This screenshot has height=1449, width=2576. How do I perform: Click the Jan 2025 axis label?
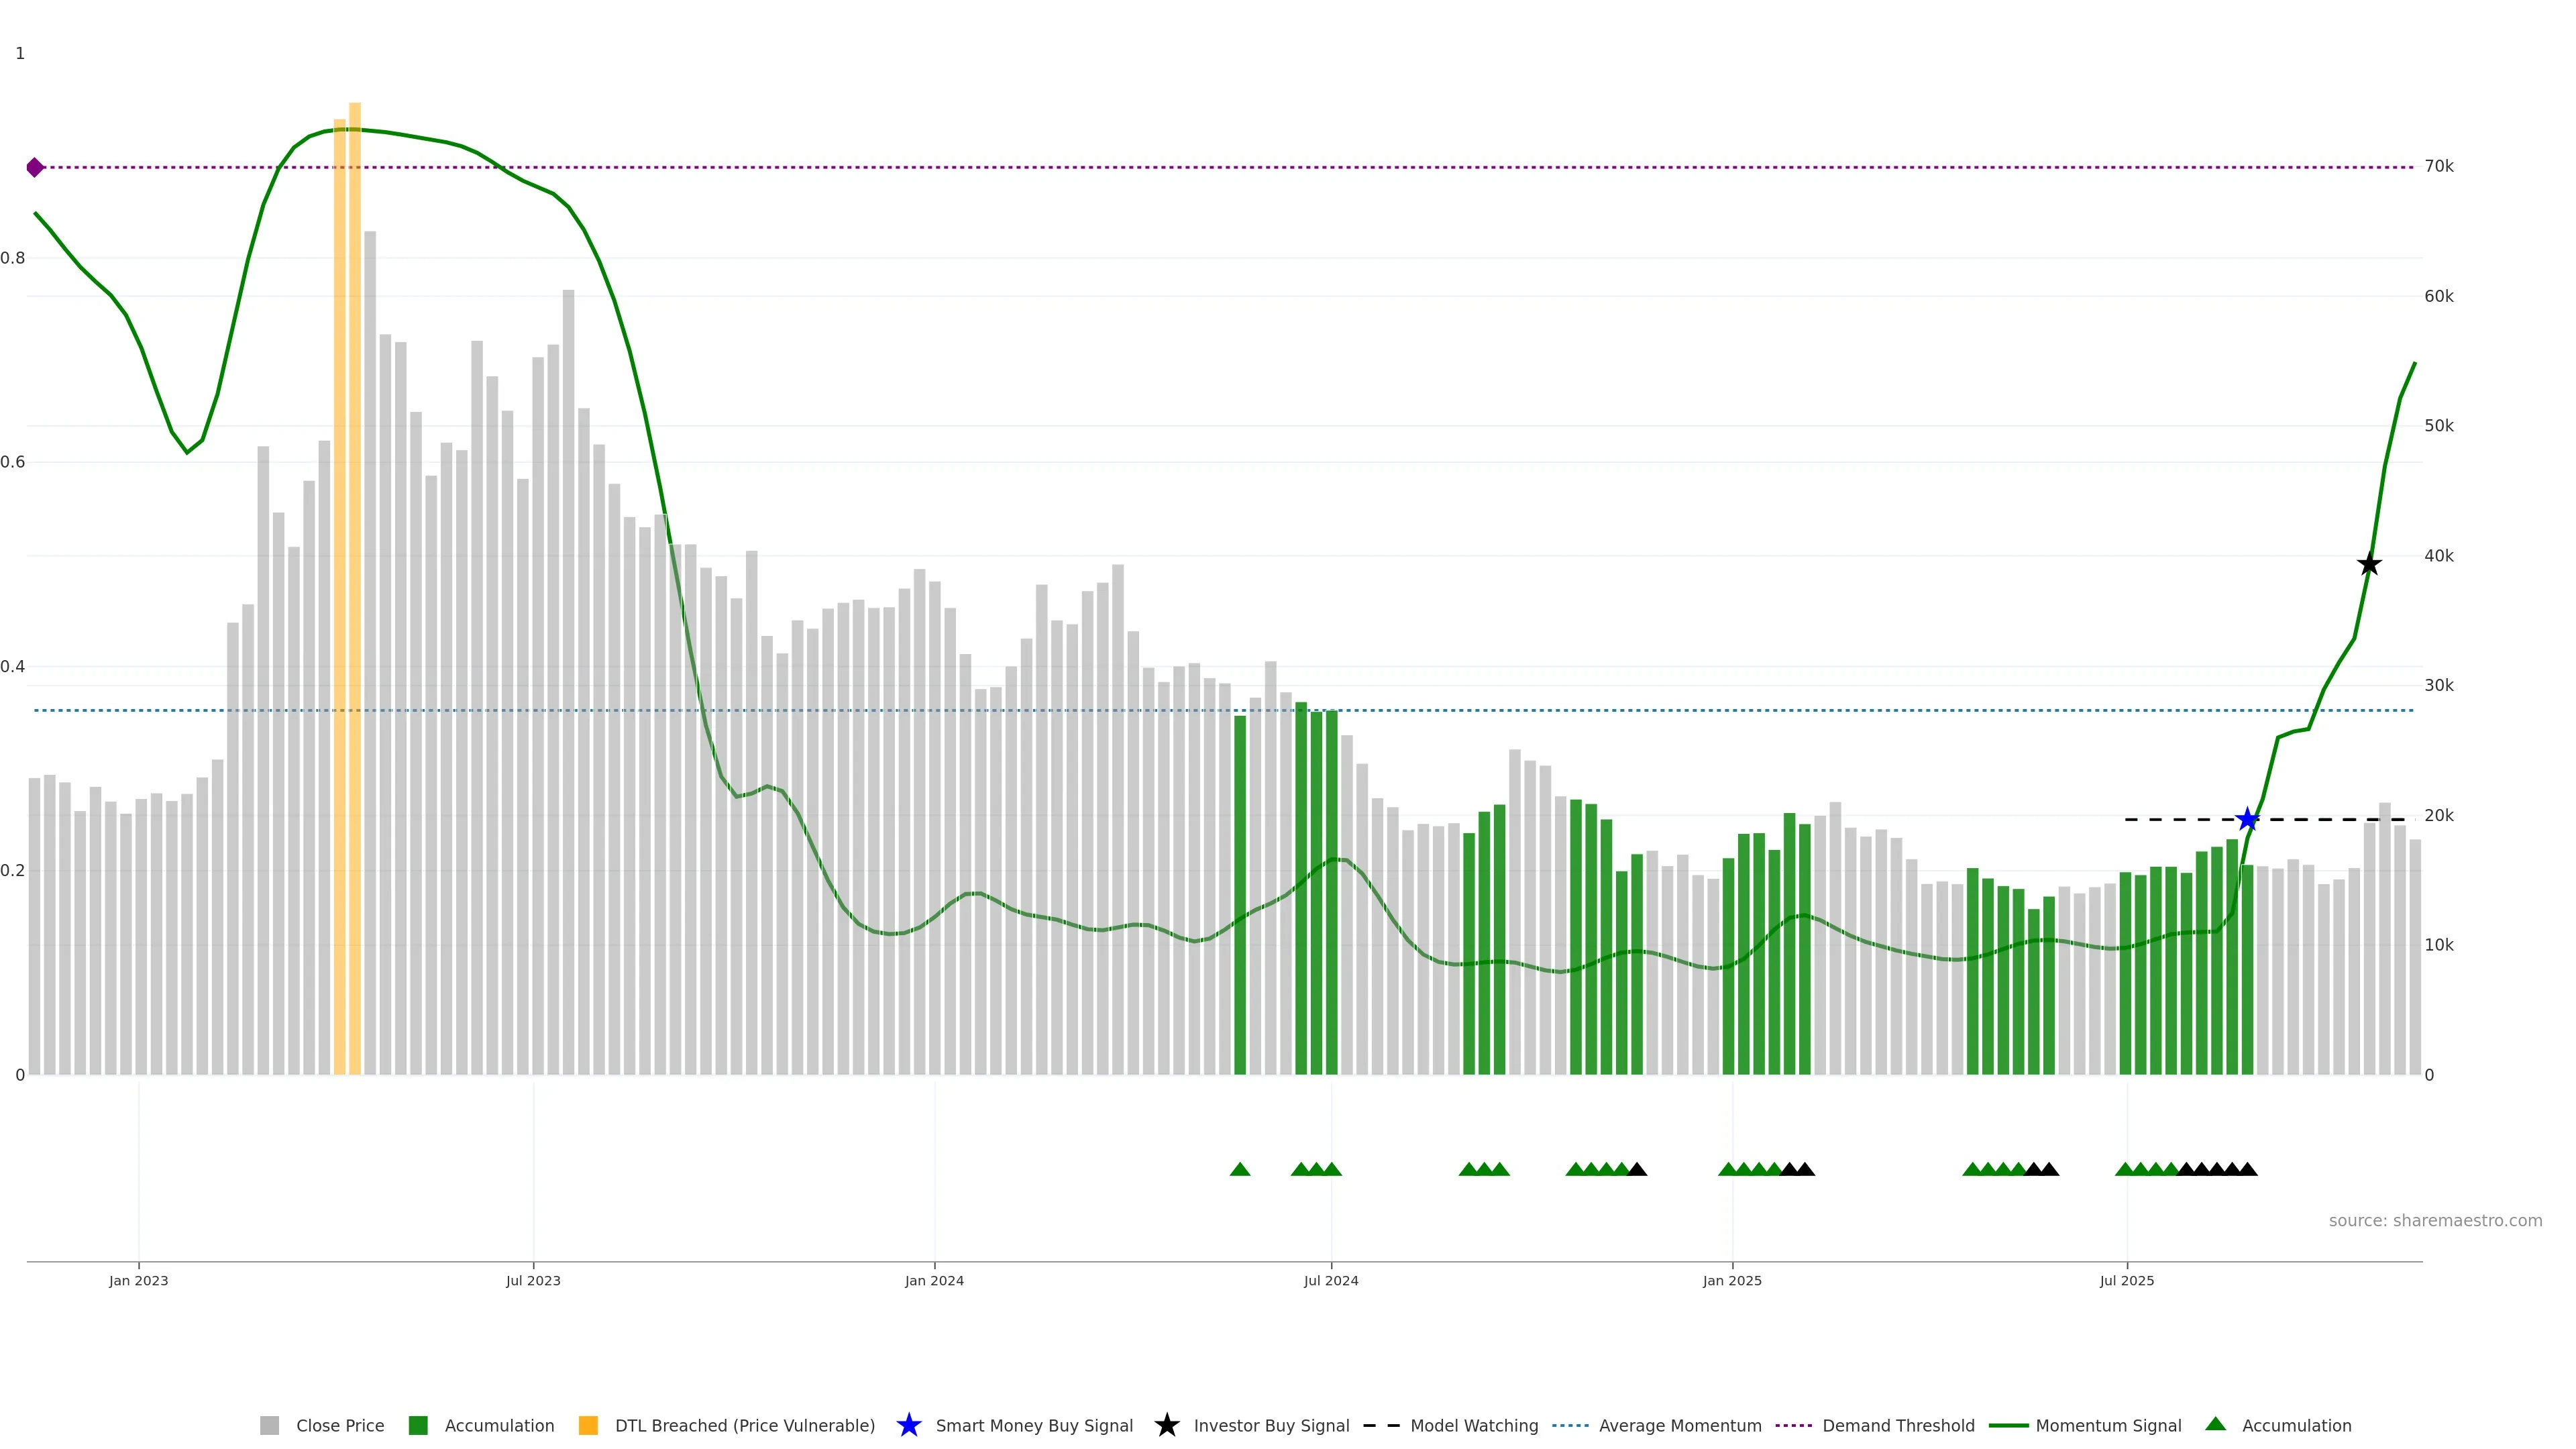(x=1732, y=1280)
